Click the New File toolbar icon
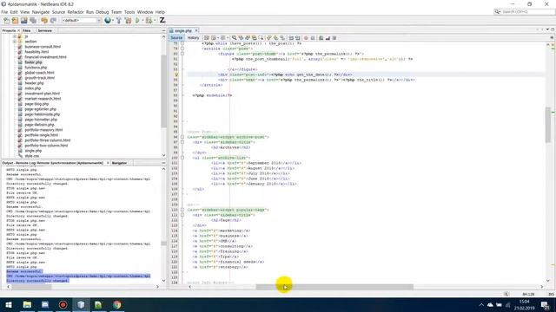Screen dimensions: 556x312 point(6,21)
